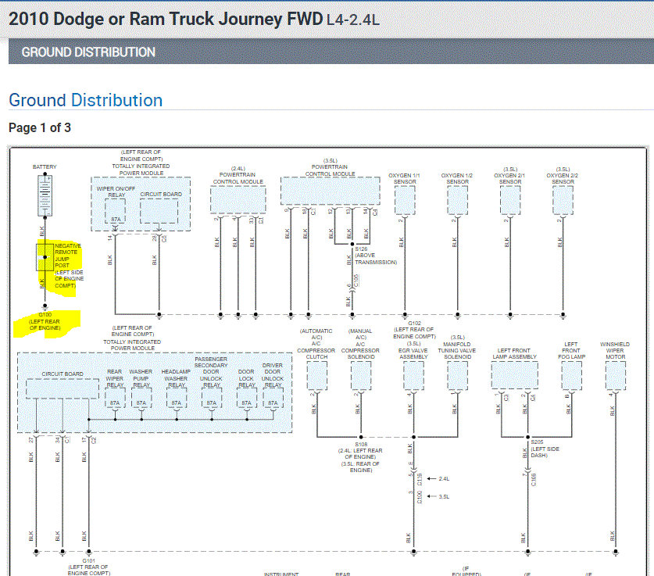Viewport: 654px width, 576px height.
Task: Click the left front lamp assembly box
Action: pos(515,375)
